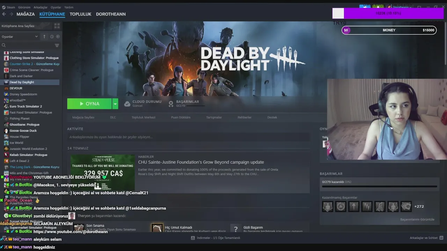Open the Yardım menu
Screen dimensions: 447x251
pos(69,7)
